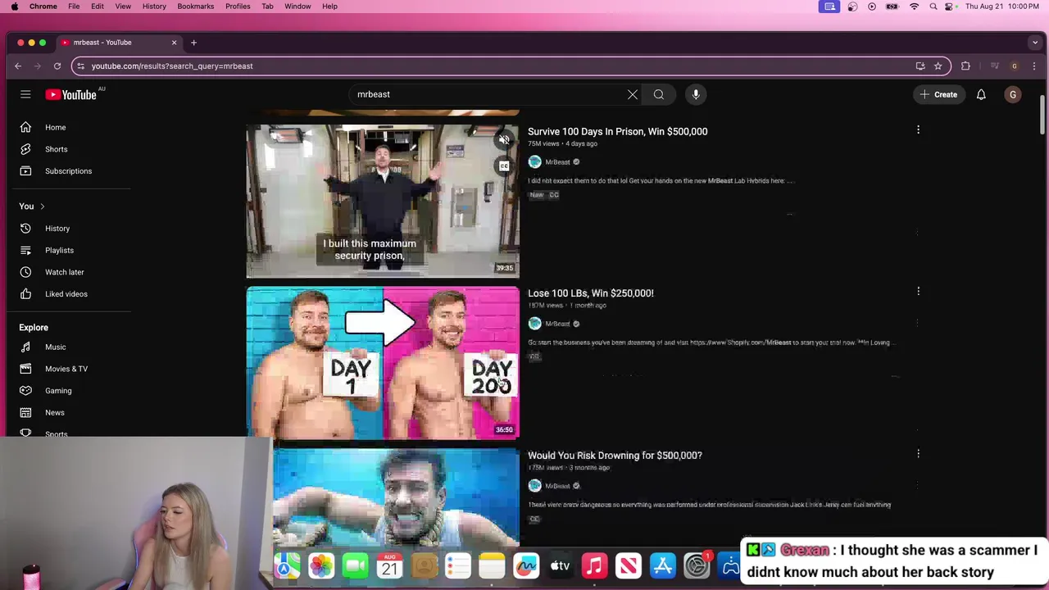Clear the search box with X

point(633,94)
